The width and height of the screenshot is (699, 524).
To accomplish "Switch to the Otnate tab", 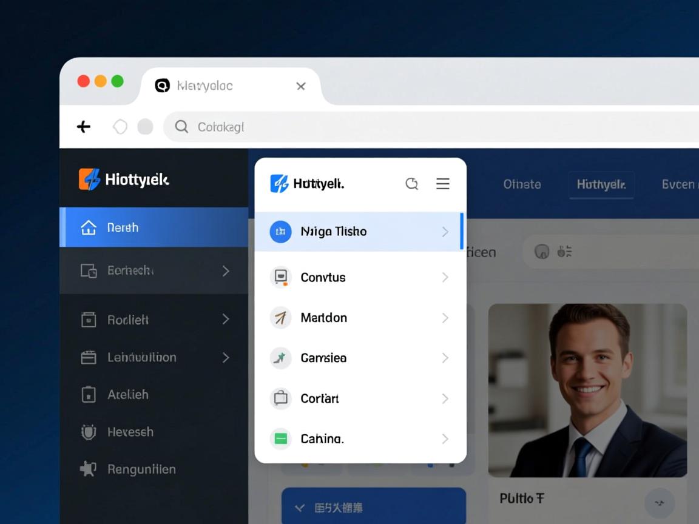I will (522, 184).
